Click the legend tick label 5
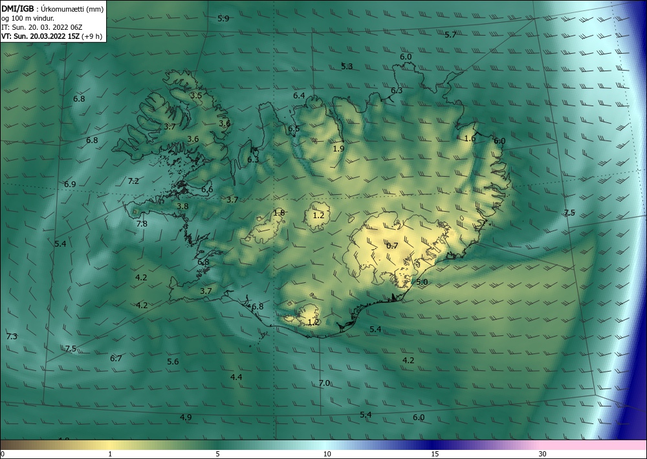The image size is (647, 459). (217, 454)
